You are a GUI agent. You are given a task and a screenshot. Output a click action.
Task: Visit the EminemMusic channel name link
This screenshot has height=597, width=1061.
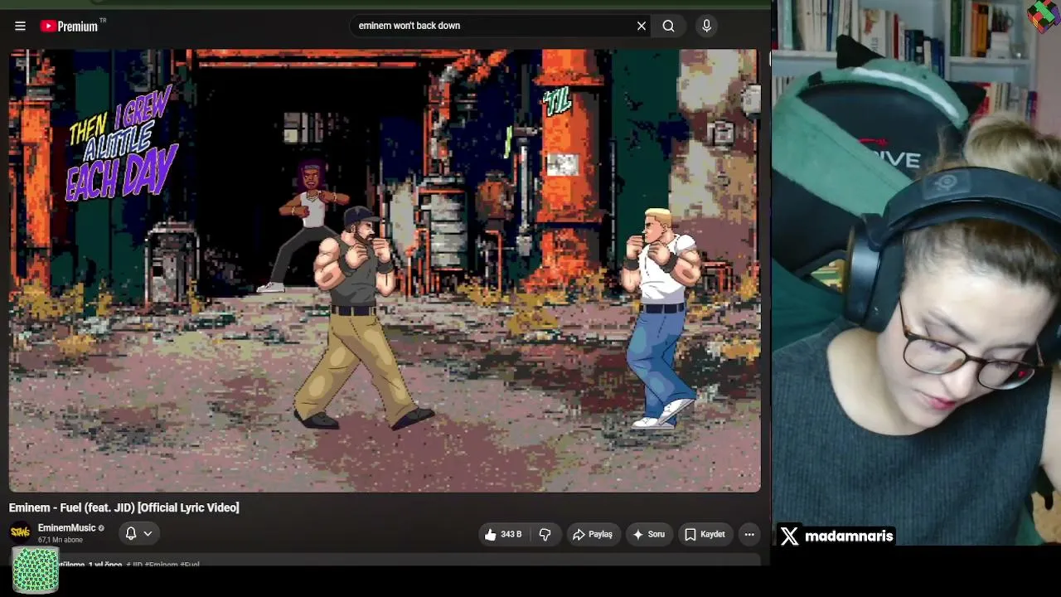click(x=66, y=528)
